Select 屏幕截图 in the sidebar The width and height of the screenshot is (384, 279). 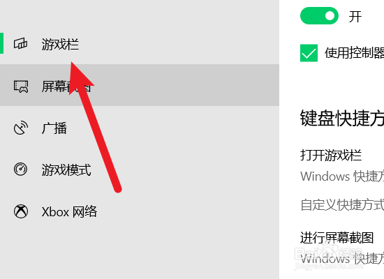[140, 85]
